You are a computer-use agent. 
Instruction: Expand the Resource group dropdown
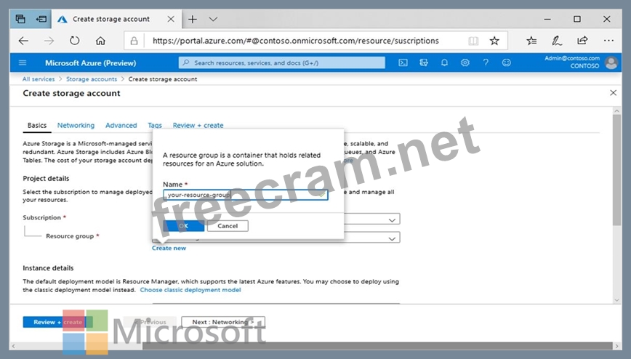[x=392, y=238]
